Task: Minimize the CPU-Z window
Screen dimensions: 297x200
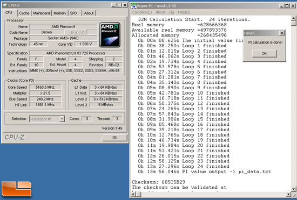Action: [113, 5]
